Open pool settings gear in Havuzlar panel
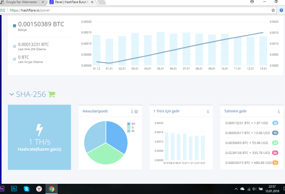Image resolution: width=285 pixels, height=194 pixels. [x=136, y=112]
